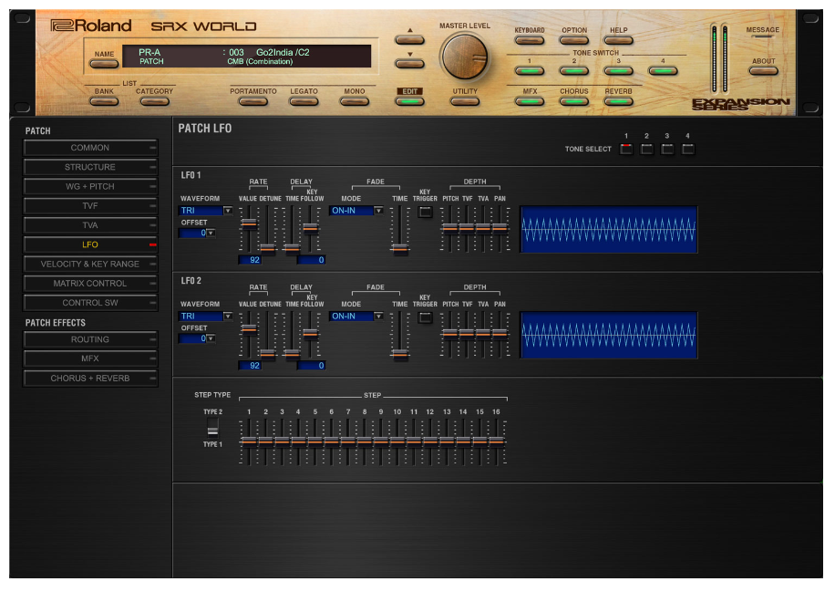Open the ROUTING effects page

click(90, 339)
